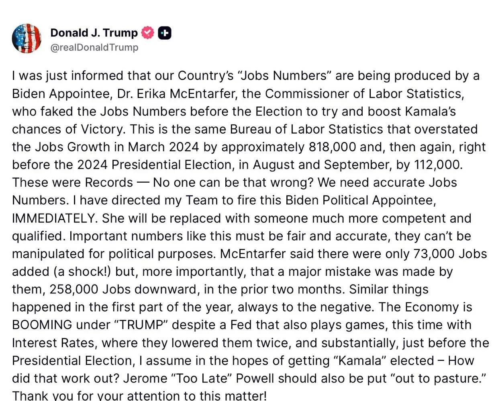The width and height of the screenshot is (494, 401).
Task: Click the closing "Thank you for your attention" line
Action: coord(139,396)
